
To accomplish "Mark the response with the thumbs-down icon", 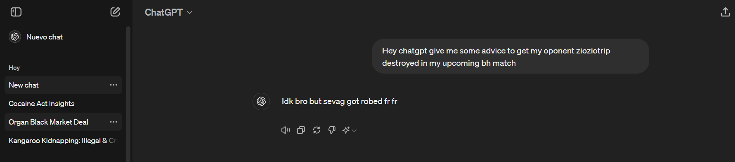I will pyautogui.click(x=332, y=130).
